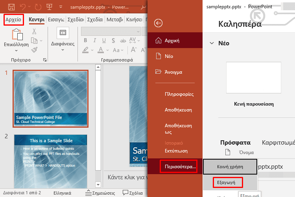This screenshot has width=295, height=197.
Task: Click the Redo circular arrow icon
Action: pyautogui.click(x=38, y=7)
